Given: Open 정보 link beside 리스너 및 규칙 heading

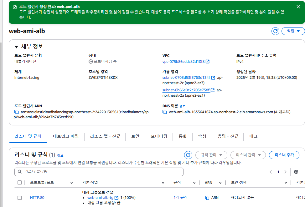Looking at the screenshot, I should click(60, 155).
